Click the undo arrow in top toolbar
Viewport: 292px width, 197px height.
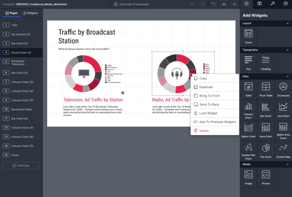click(x=213, y=4)
